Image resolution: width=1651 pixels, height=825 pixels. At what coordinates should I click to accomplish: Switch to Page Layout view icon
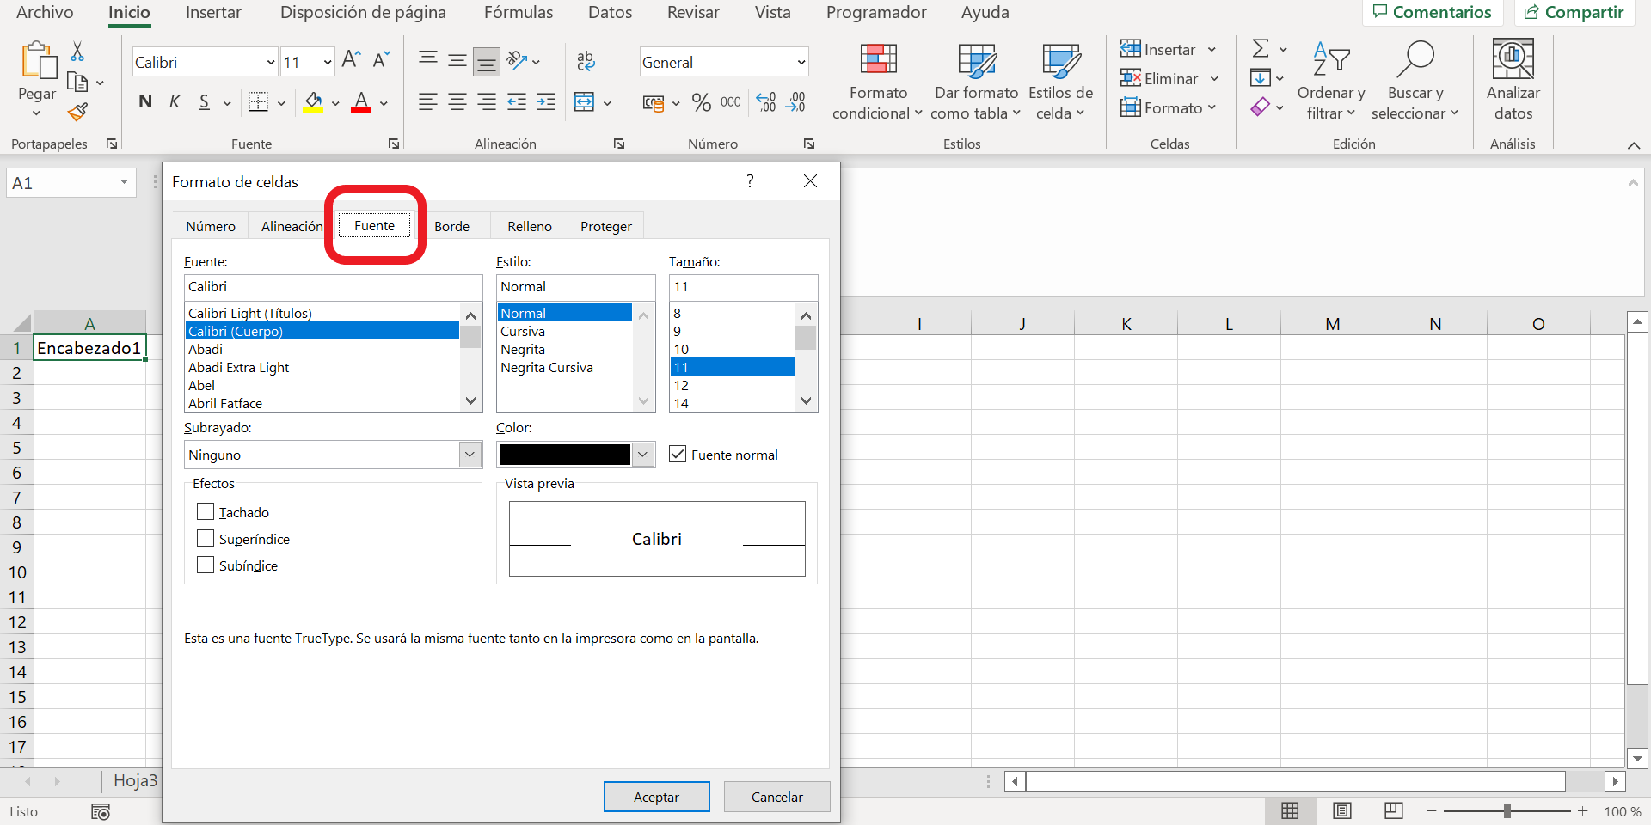[1342, 810]
